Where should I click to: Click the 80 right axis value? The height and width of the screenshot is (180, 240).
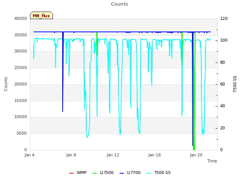pos(222,63)
